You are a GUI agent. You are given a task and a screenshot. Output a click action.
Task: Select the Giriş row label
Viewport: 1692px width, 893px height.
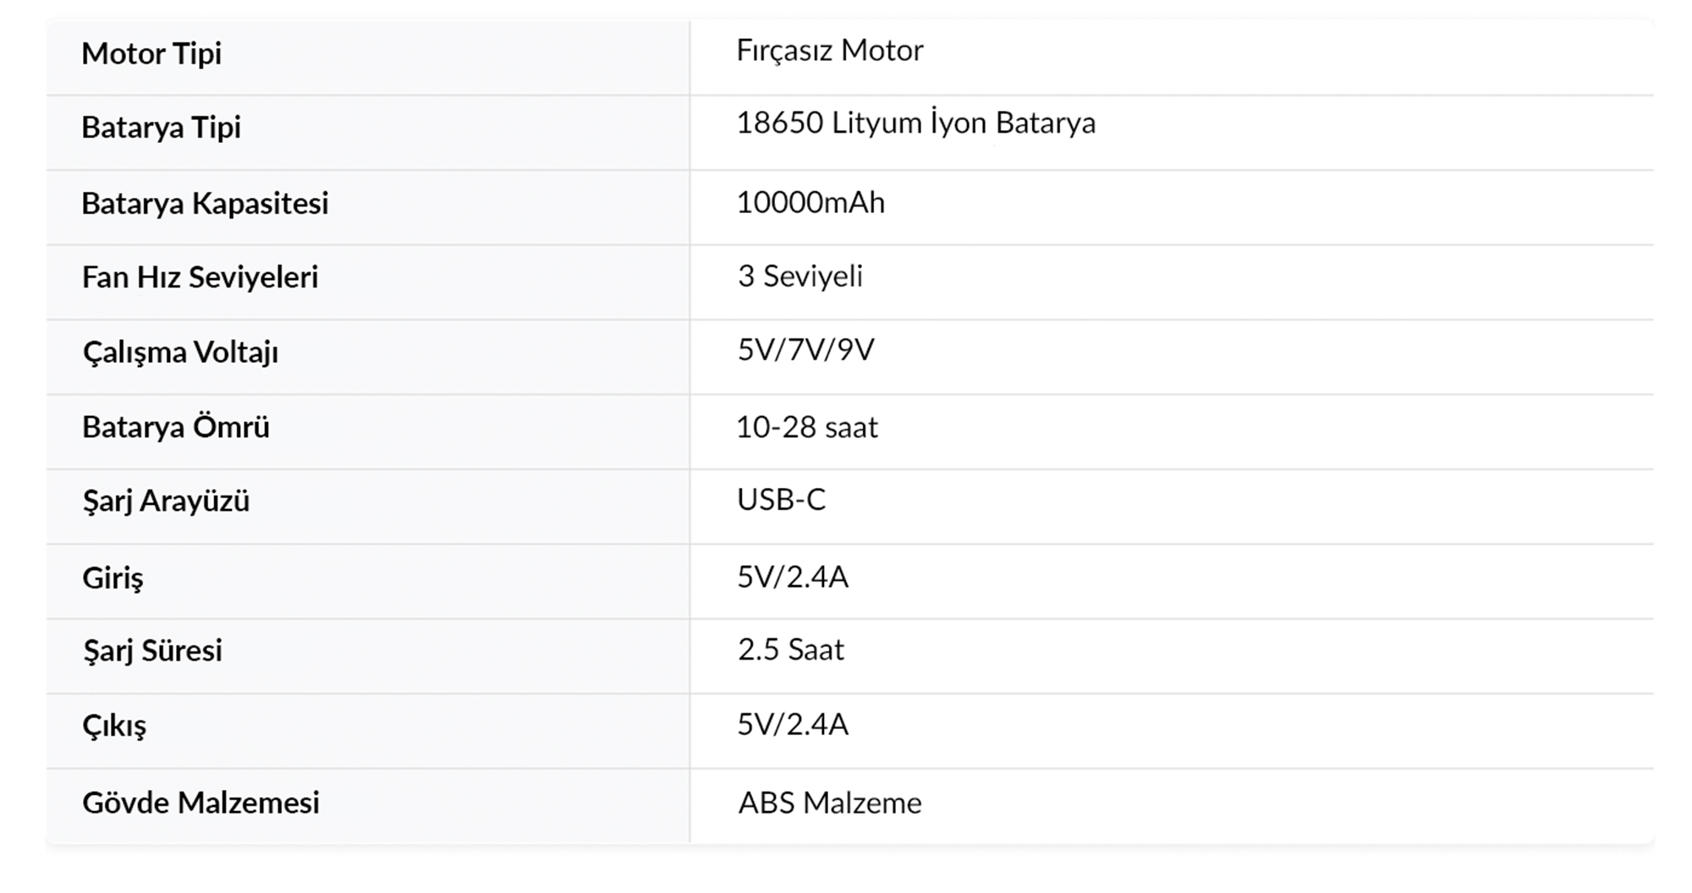[x=113, y=578]
